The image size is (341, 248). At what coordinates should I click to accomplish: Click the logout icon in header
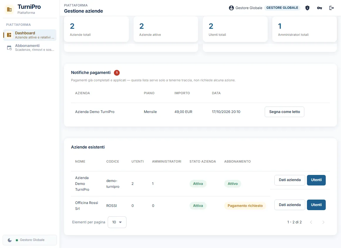point(331,8)
